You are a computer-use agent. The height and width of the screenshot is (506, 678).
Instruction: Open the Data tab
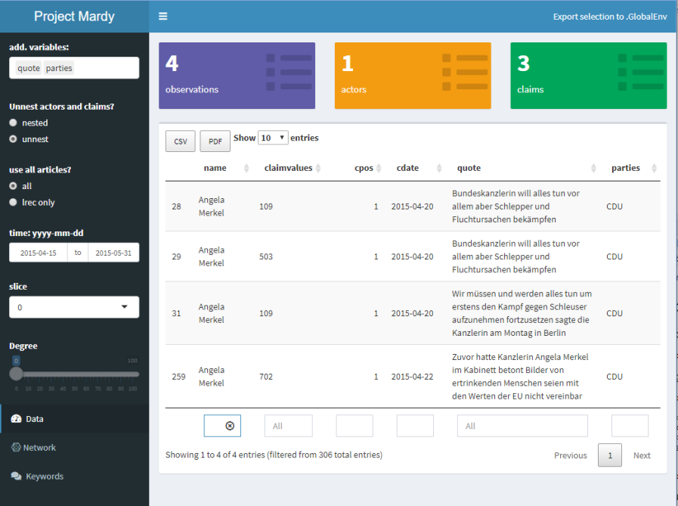pos(74,418)
